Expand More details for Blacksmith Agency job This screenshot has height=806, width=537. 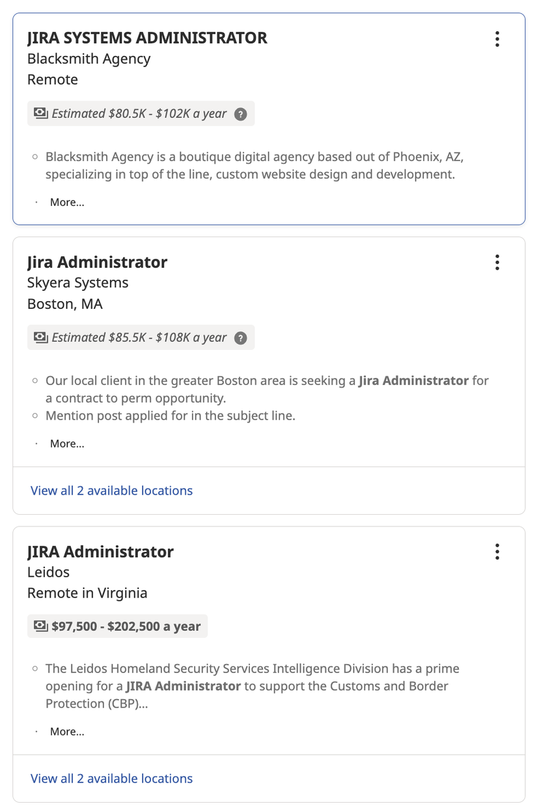[67, 202]
